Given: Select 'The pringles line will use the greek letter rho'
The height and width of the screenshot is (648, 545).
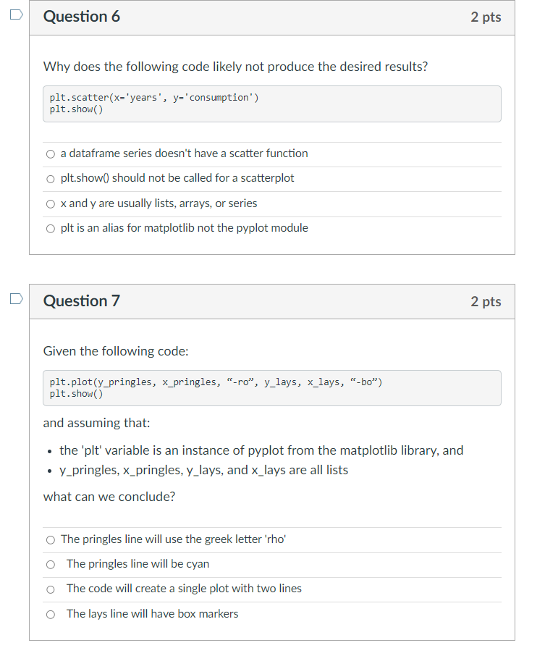Looking at the screenshot, I should (x=50, y=539).
